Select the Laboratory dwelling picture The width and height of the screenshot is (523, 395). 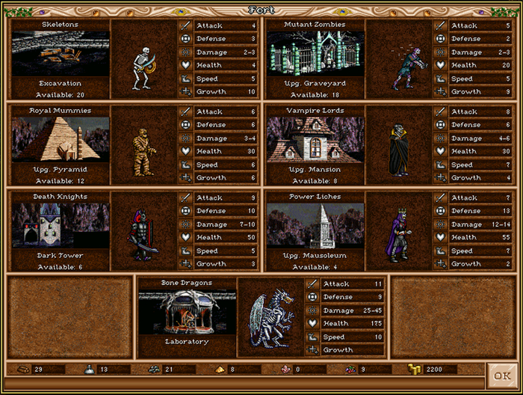[x=187, y=312]
